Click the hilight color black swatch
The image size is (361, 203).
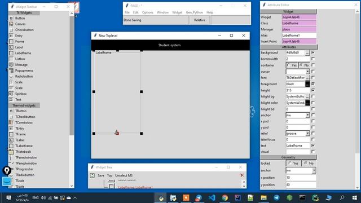307,103
